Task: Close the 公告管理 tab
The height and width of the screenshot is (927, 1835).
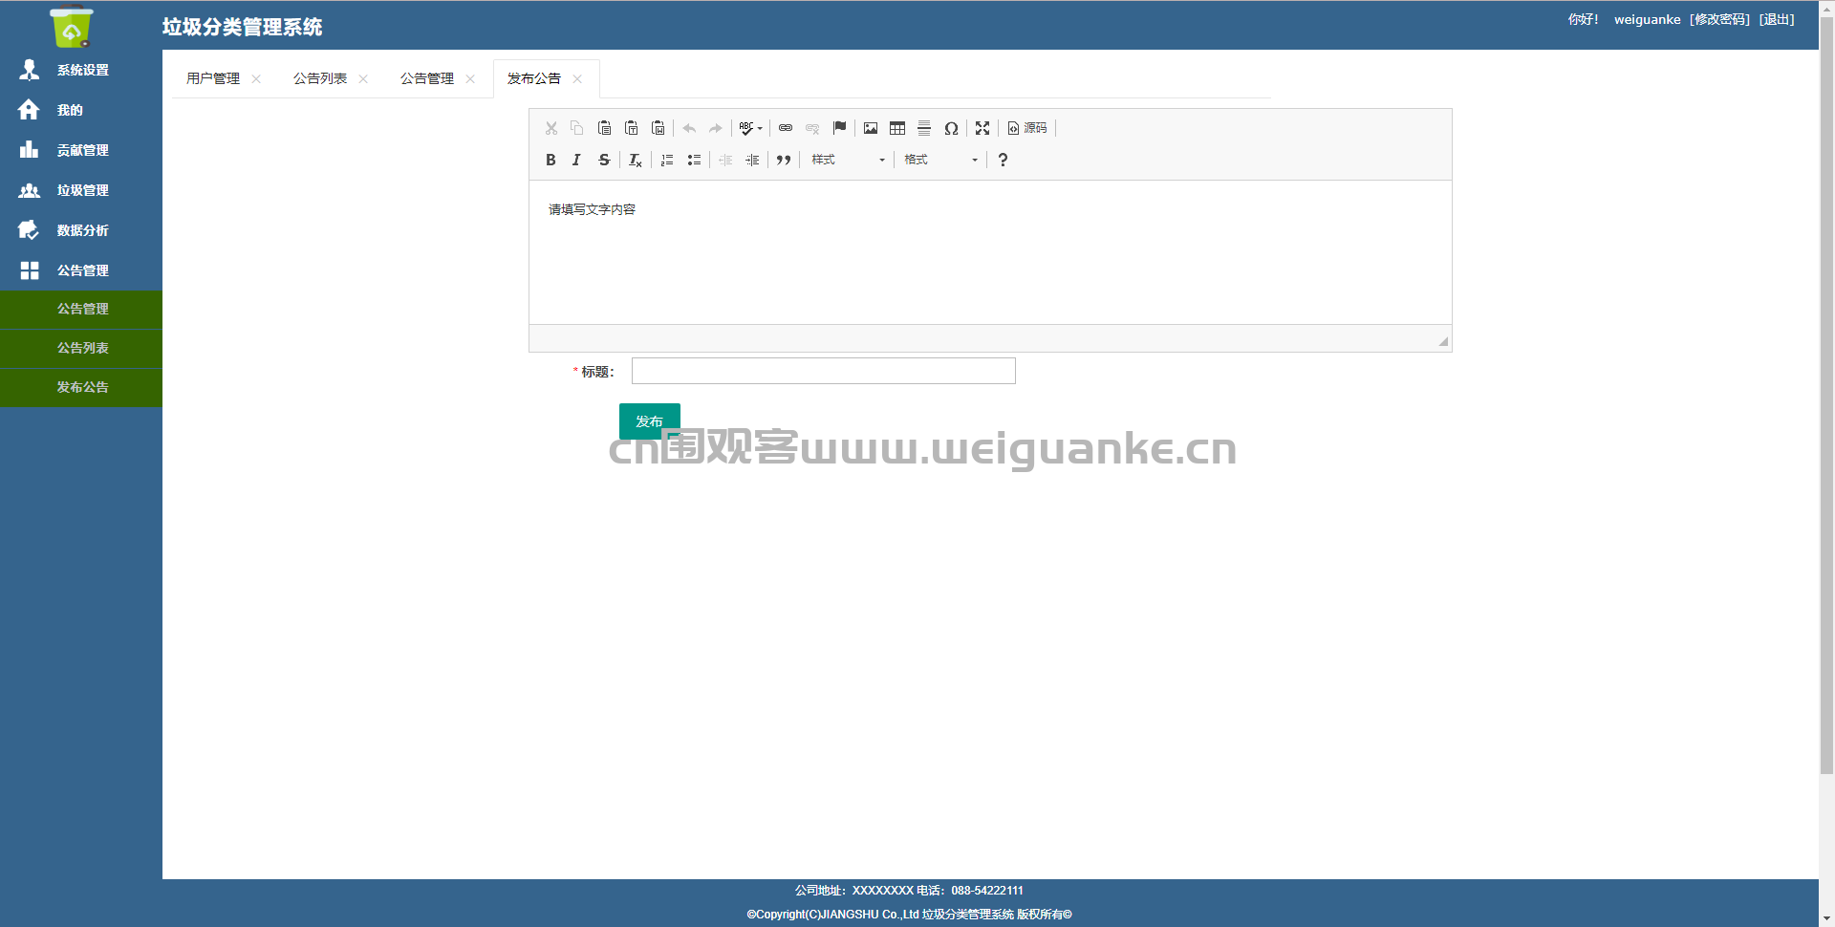Action: click(x=470, y=79)
